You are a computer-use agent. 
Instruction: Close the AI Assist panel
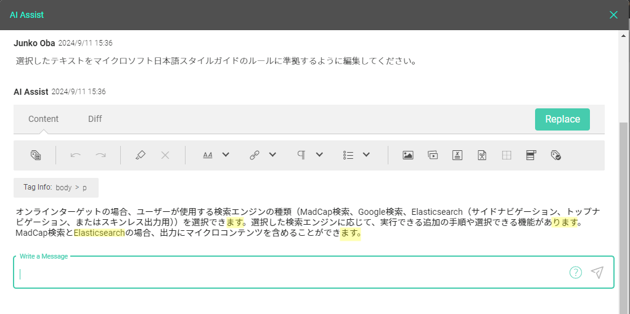point(613,15)
